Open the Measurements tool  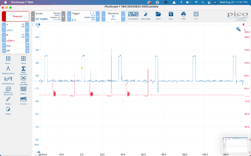coord(8,70)
